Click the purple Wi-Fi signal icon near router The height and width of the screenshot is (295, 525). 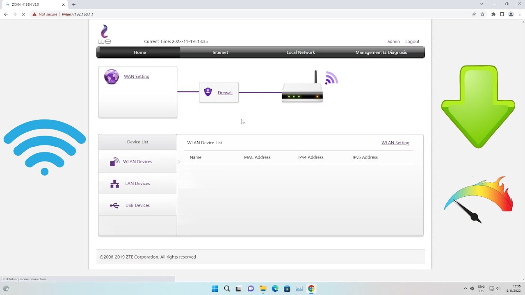pyautogui.click(x=331, y=78)
